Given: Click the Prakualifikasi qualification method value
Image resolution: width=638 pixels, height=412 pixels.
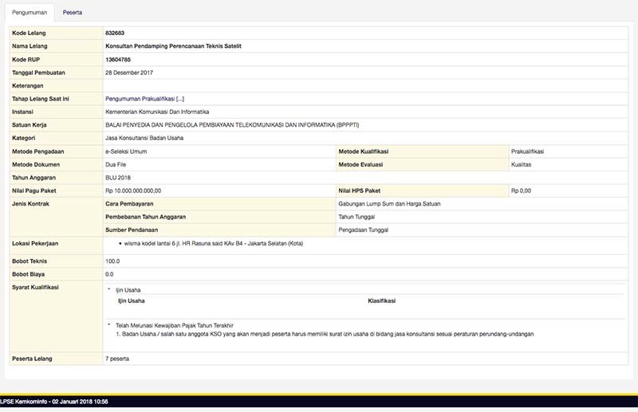Looking at the screenshot, I should point(527,151).
